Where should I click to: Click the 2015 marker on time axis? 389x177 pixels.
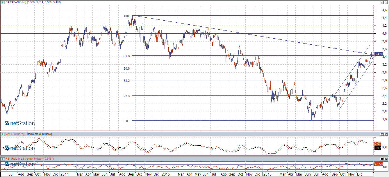coord(165,174)
